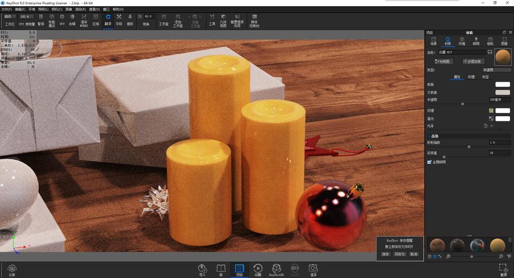Open the Edit (编辑) menu
The width and height of the screenshot is (514, 278).
pos(20,9)
